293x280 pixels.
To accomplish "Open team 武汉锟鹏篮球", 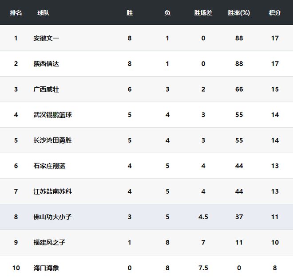I will (52, 115).
